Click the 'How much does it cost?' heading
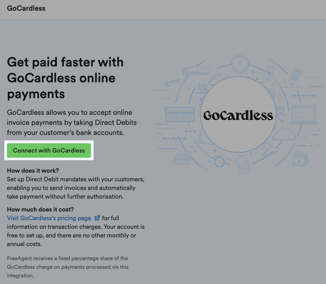 [40, 209]
